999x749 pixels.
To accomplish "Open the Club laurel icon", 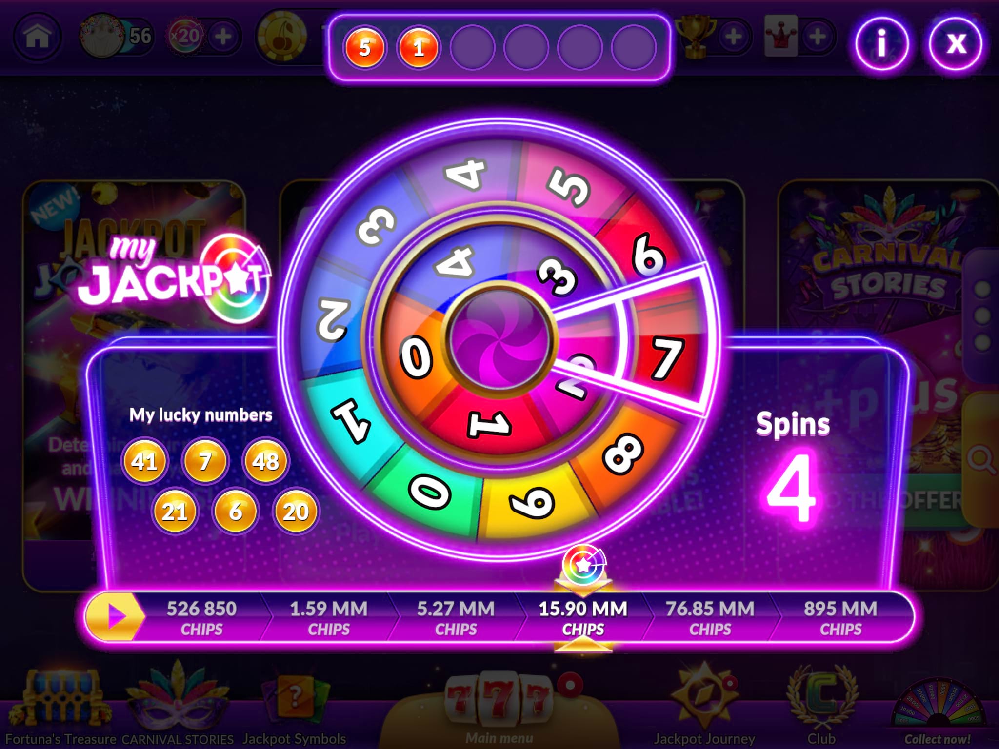I will 821,707.
